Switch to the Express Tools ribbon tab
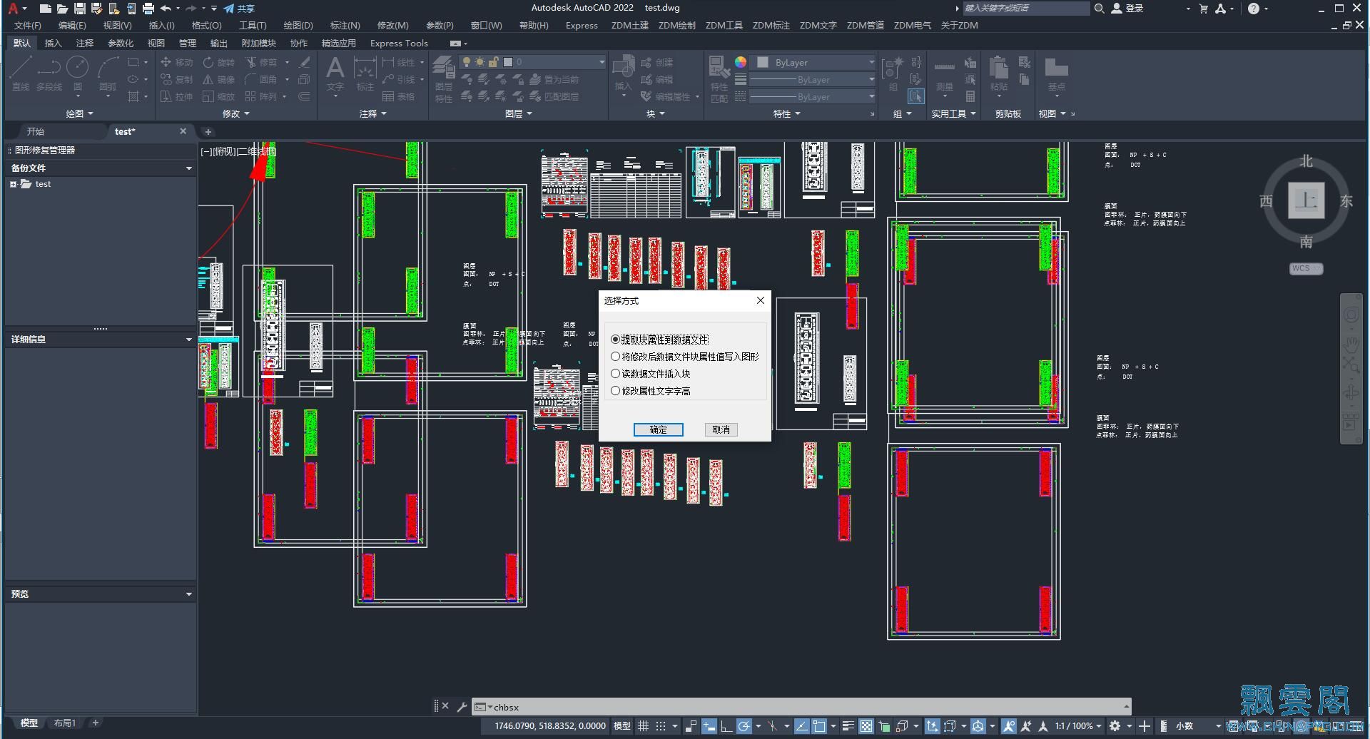The width and height of the screenshot is (1370, 739). coord(399,43)
